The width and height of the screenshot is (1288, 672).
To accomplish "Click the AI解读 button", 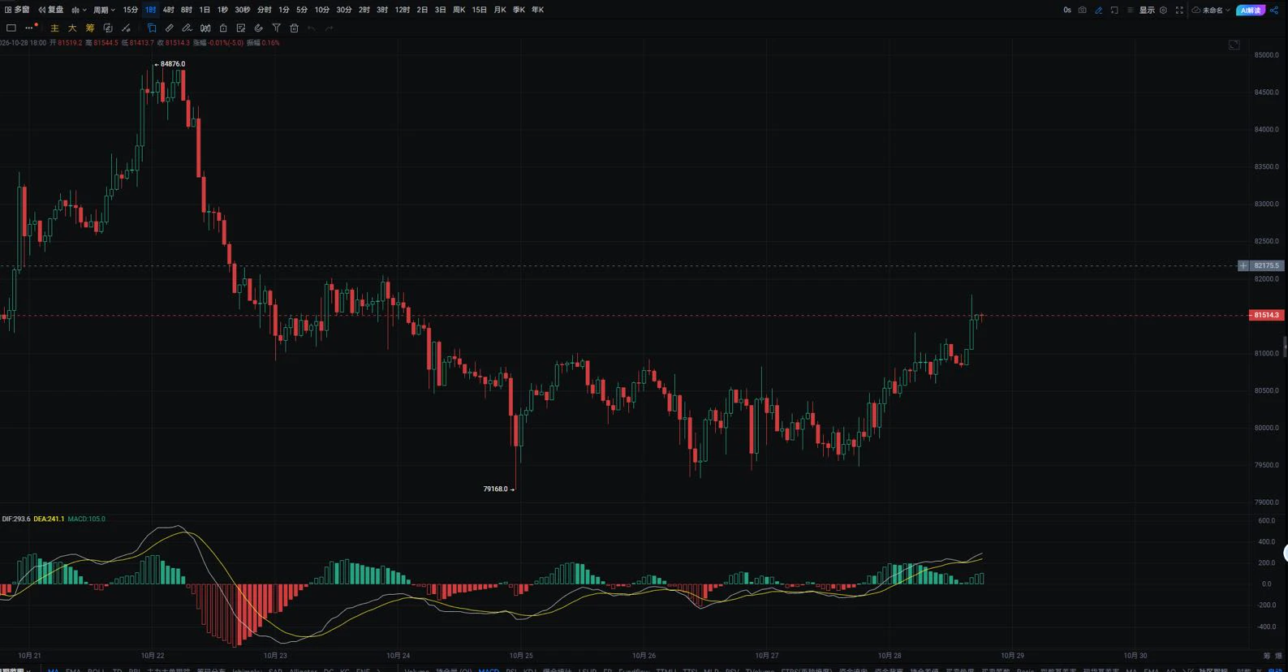I will 1251,10.
